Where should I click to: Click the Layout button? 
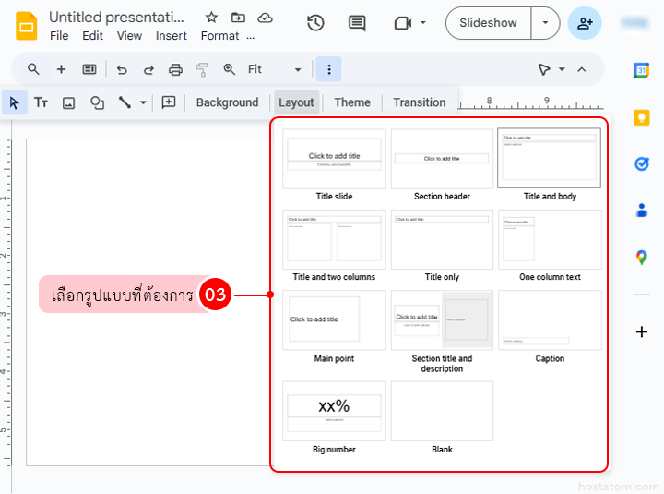point(296,102)
